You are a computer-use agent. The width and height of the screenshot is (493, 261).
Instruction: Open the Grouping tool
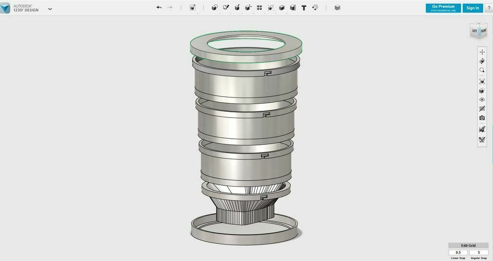pyautogui.click(x=271, y=8)
